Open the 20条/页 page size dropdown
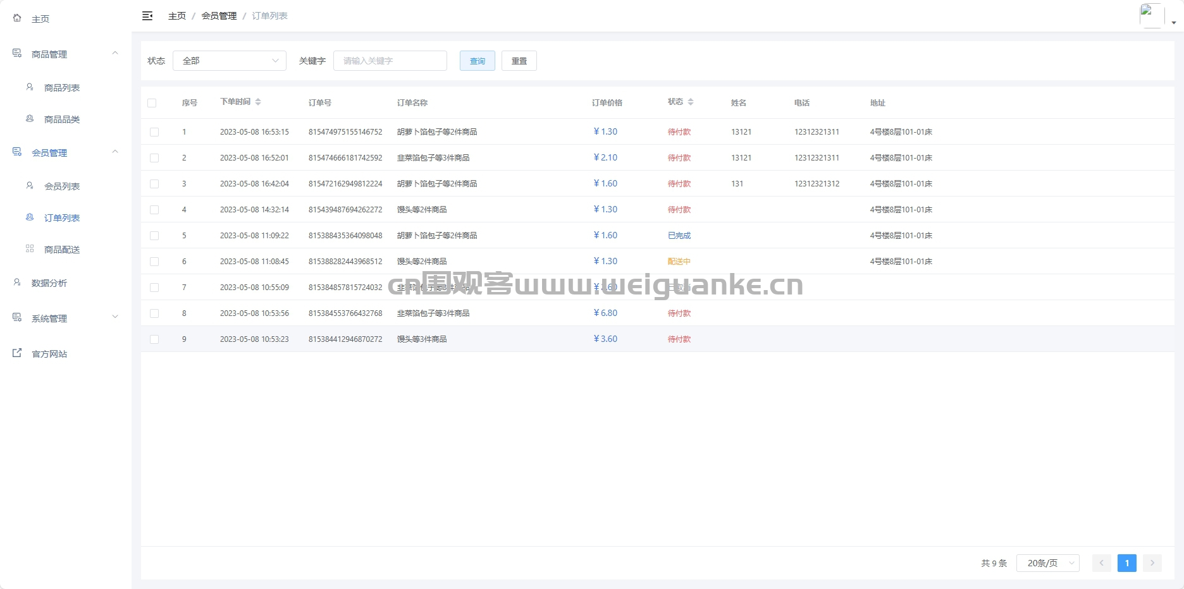 pyautogui.click(x=1047, y=563)
